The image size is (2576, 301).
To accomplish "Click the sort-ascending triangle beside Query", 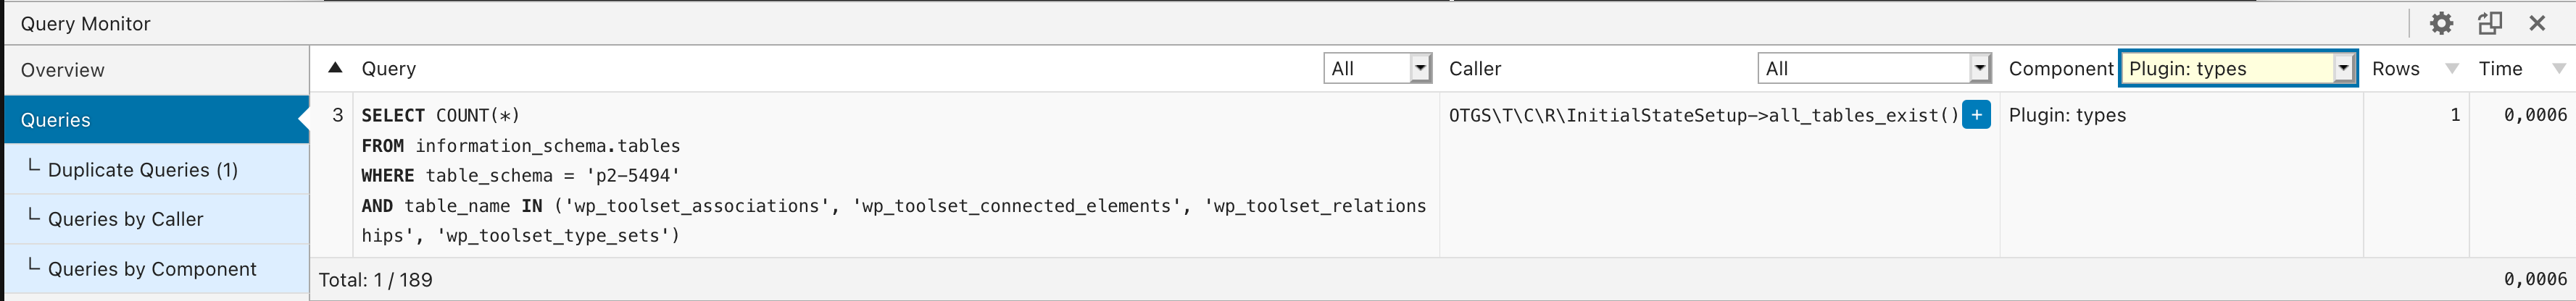I will point(336,68).
